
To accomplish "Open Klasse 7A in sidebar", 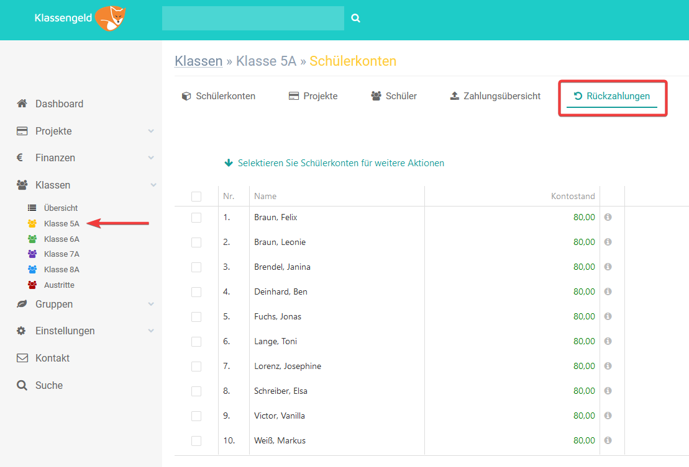I will click(x=62, y=254).
